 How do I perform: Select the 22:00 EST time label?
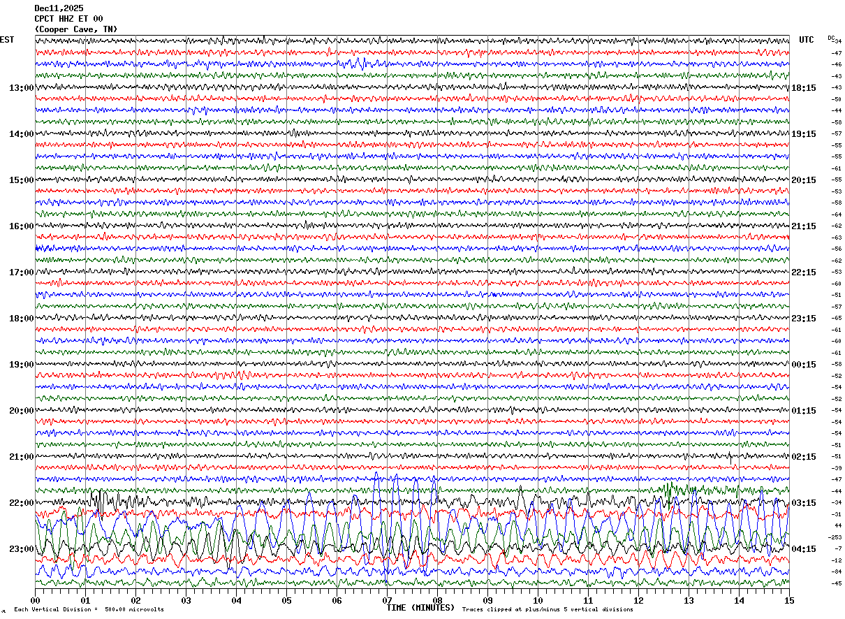coord(22,503)
